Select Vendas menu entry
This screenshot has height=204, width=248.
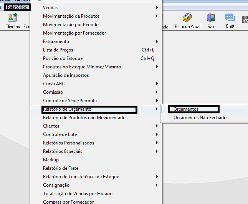(x=96, y=8)
